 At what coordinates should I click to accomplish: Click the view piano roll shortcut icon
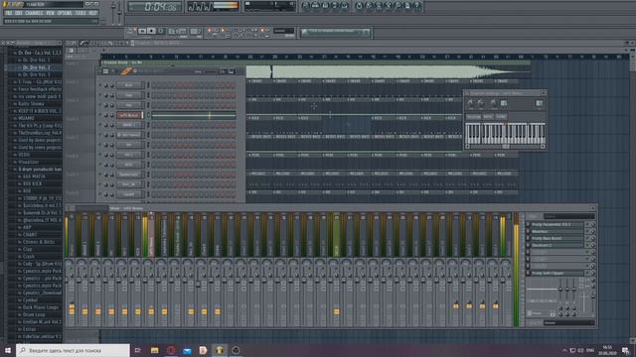coord(325,6)
